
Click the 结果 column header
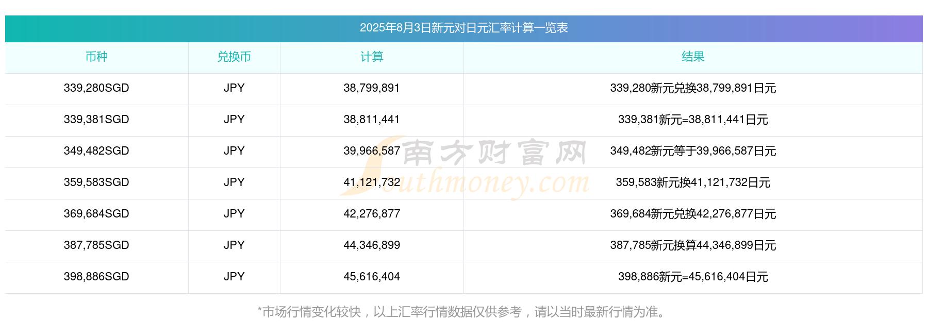click(x=693, y=57)
